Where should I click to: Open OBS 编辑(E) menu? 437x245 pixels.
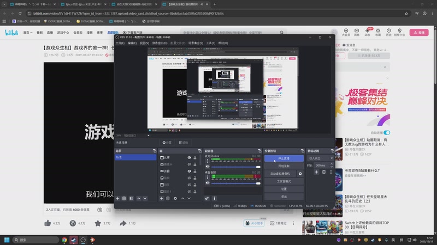pyautogui.click(x=132, y=43)
